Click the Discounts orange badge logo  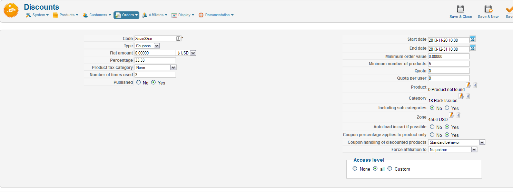[x=11, y=10]
